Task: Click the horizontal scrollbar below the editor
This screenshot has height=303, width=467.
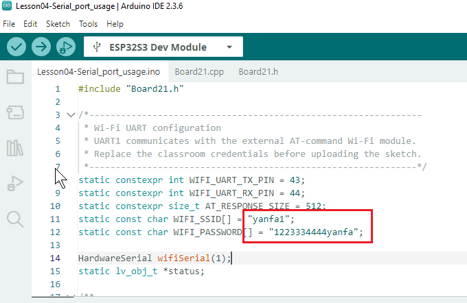Action: 52,297
